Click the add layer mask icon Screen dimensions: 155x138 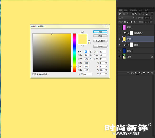pyautogui.click(x=136, y=73)
